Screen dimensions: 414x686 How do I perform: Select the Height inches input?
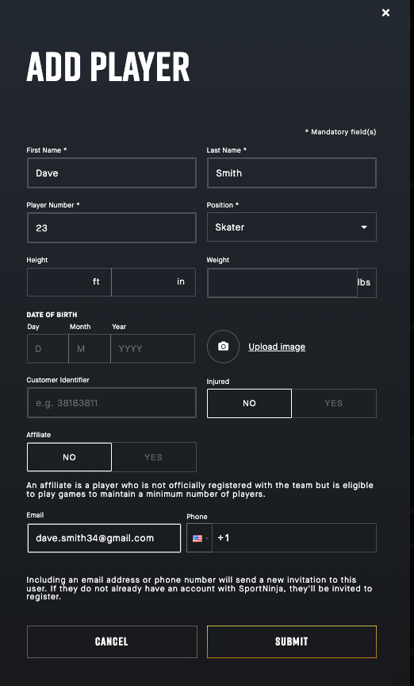pyautogui.click(x=153, y=282)
